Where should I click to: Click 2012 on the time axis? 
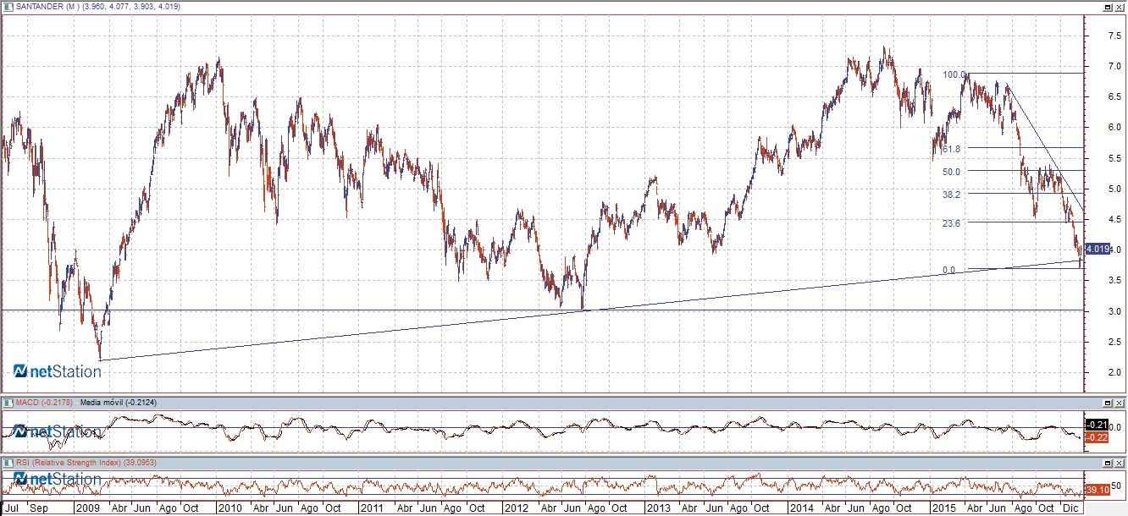click(x=515, y=508)
